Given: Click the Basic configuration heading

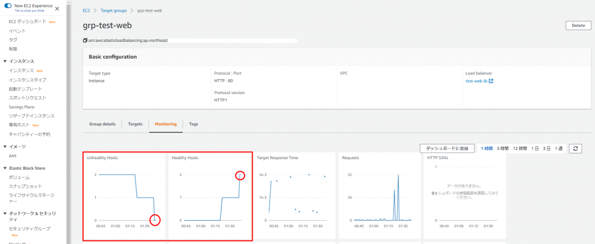Looking at the screenshot, I should point(113,57).
